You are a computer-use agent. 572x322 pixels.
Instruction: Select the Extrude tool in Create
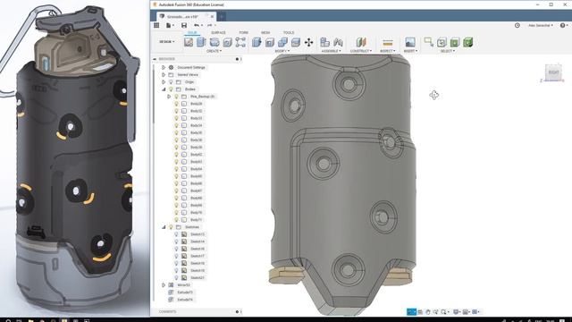point(201,42)
